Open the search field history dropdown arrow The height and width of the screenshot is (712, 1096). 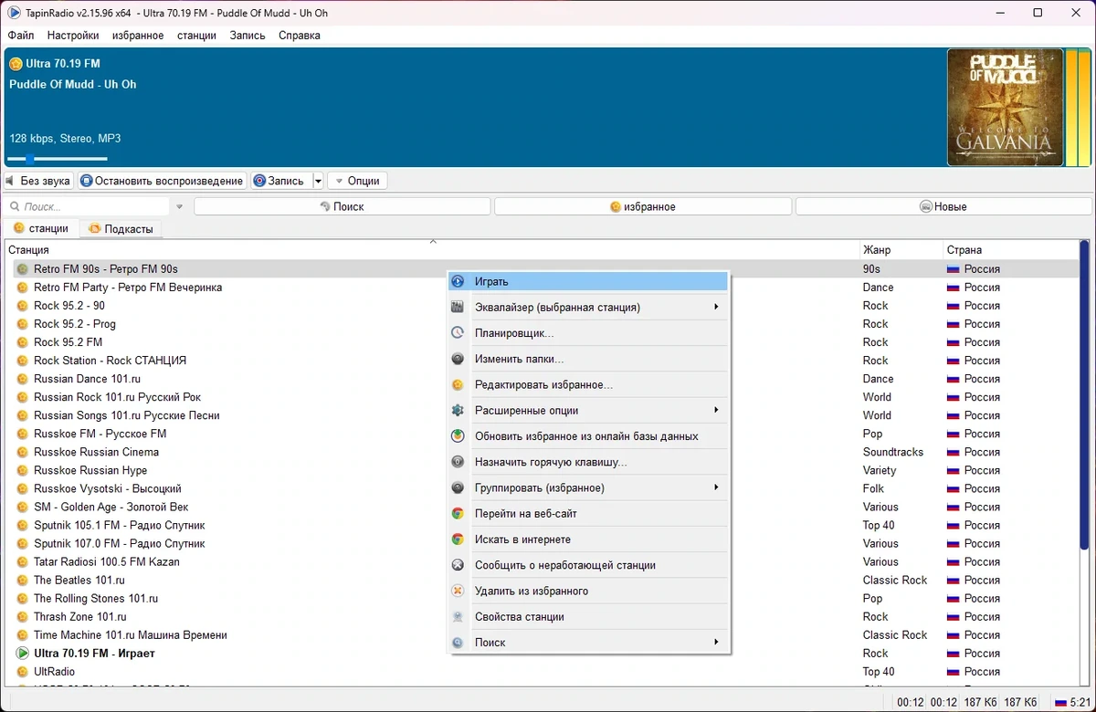(x=180, y=206)
